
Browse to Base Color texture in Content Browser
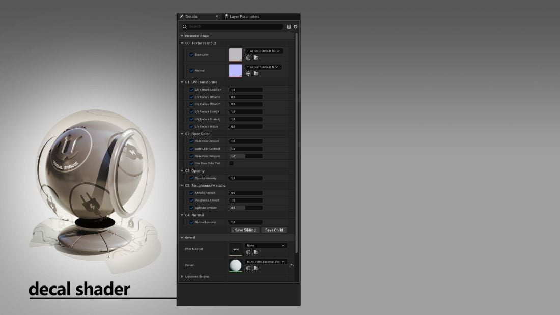(x=256, y=58)
